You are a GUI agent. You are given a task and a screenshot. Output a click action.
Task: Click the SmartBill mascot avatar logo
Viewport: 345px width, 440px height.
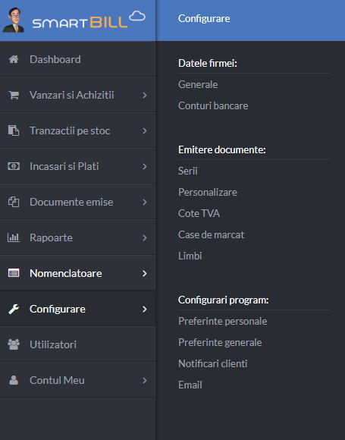[13, 20]
